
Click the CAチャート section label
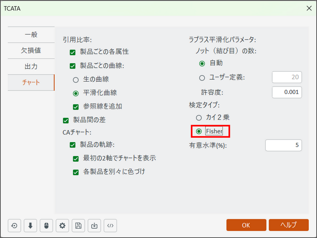click(77, 132)
